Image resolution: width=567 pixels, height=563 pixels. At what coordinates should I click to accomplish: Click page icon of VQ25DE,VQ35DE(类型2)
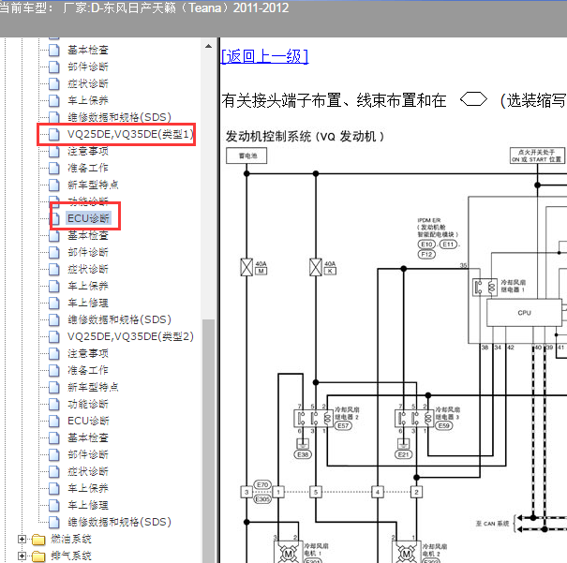click(x=53, y=337)
